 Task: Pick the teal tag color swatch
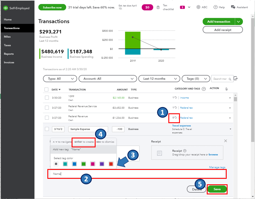(x=65, y=164)
